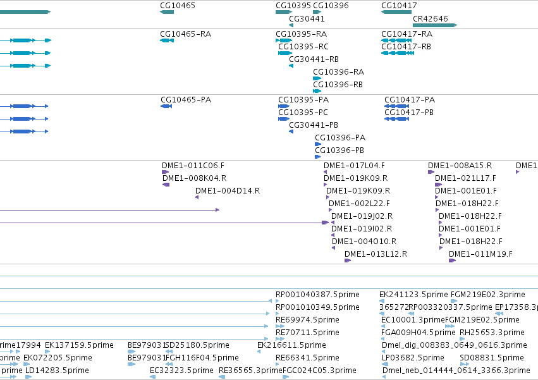Open the CG10396 gene label
The width and height of the screenshot is (538, 380).
331,6
